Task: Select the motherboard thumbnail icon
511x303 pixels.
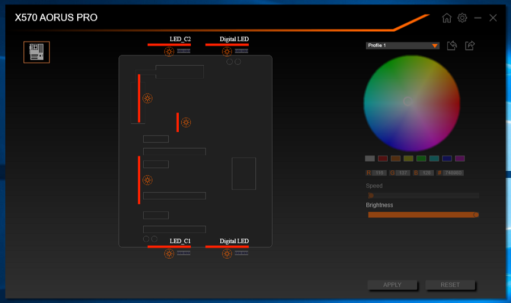Action: (36, 52)
